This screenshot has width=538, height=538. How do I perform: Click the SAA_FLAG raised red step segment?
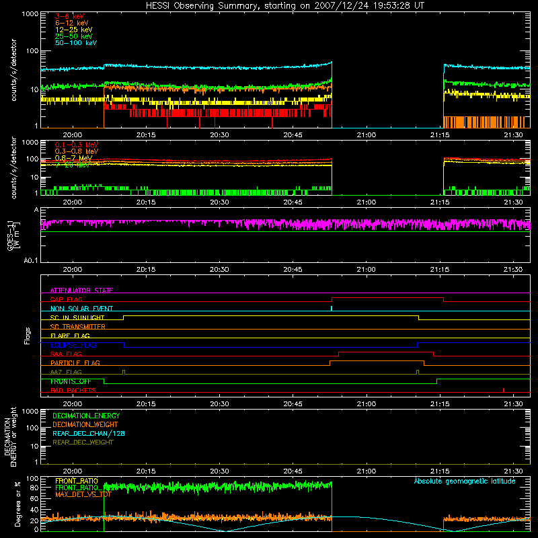[386, 352]
